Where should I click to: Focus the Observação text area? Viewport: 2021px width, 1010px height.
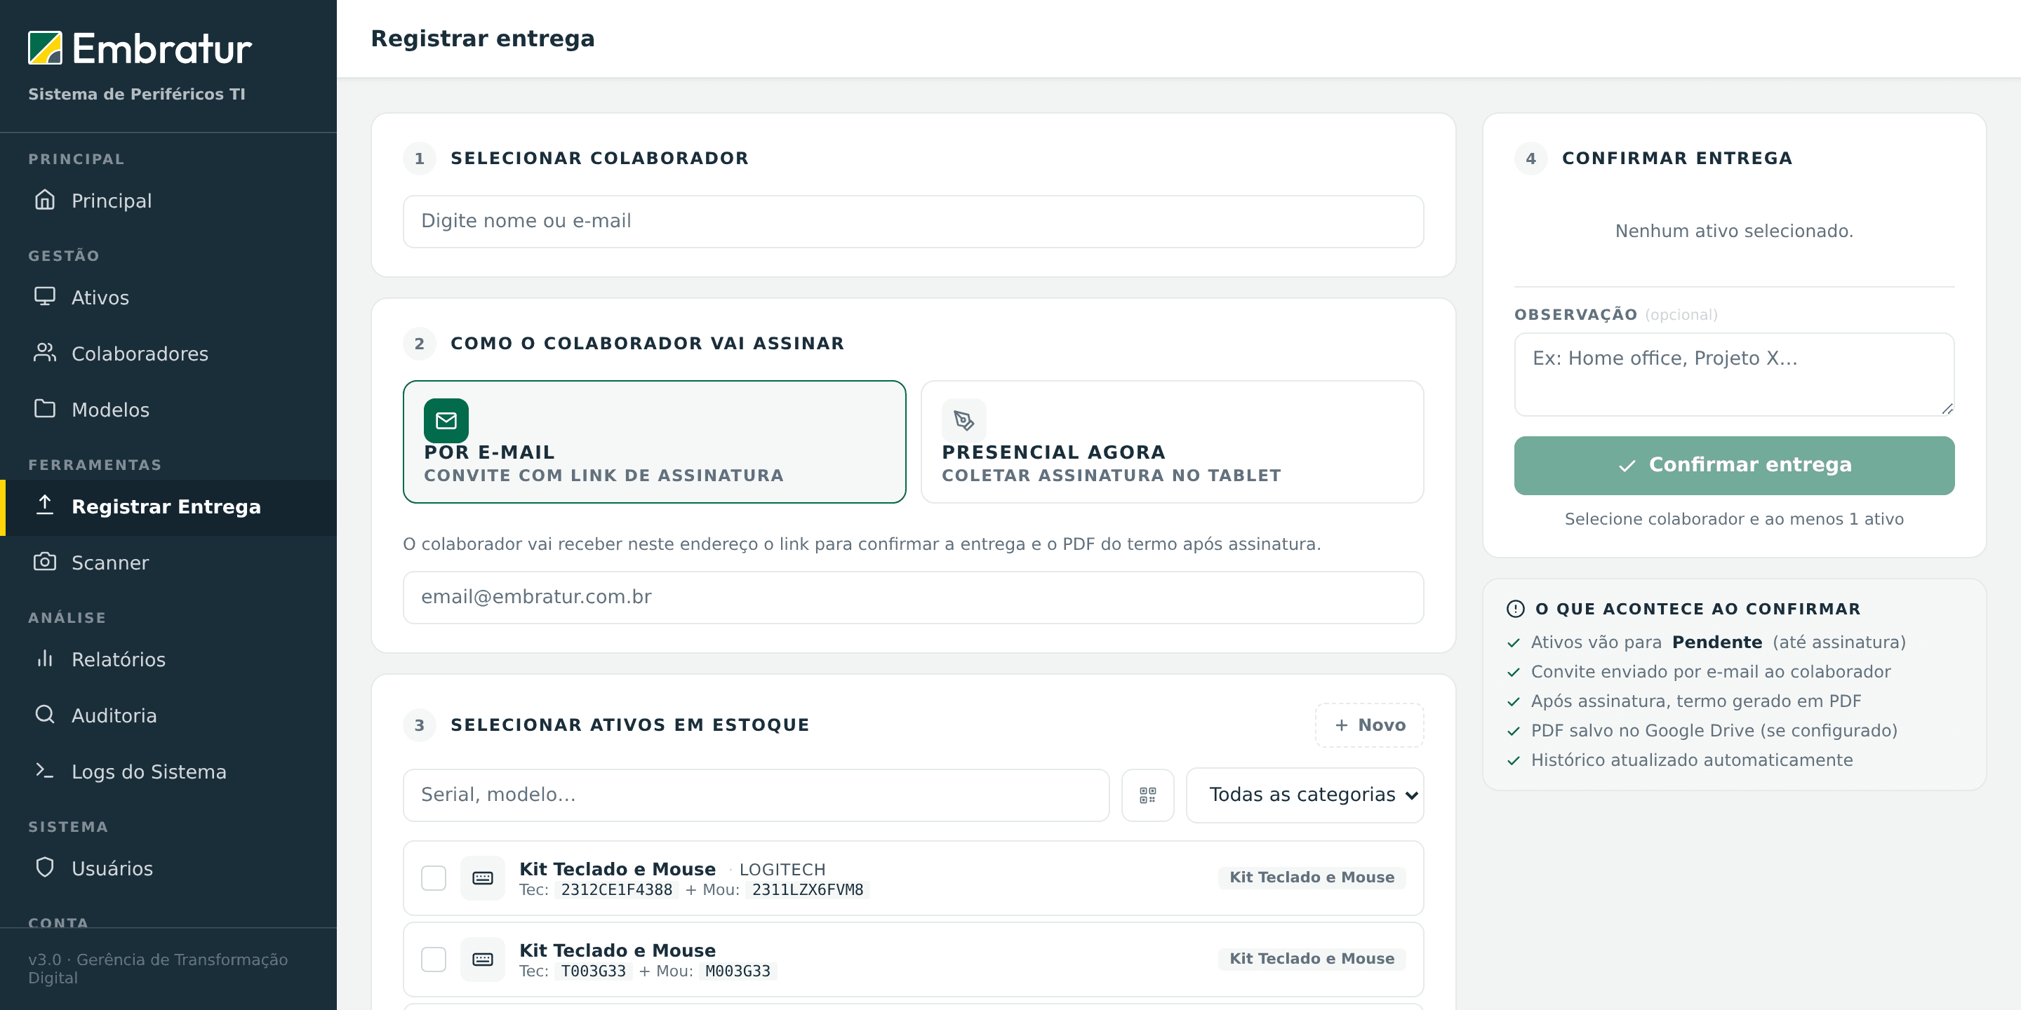[1734, 374]
